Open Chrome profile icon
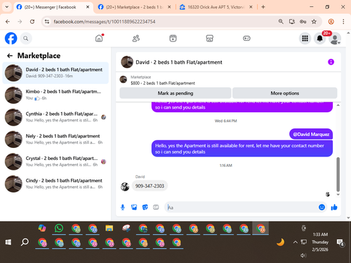This screenshot has width=351, height=263. tap(331, 22)
